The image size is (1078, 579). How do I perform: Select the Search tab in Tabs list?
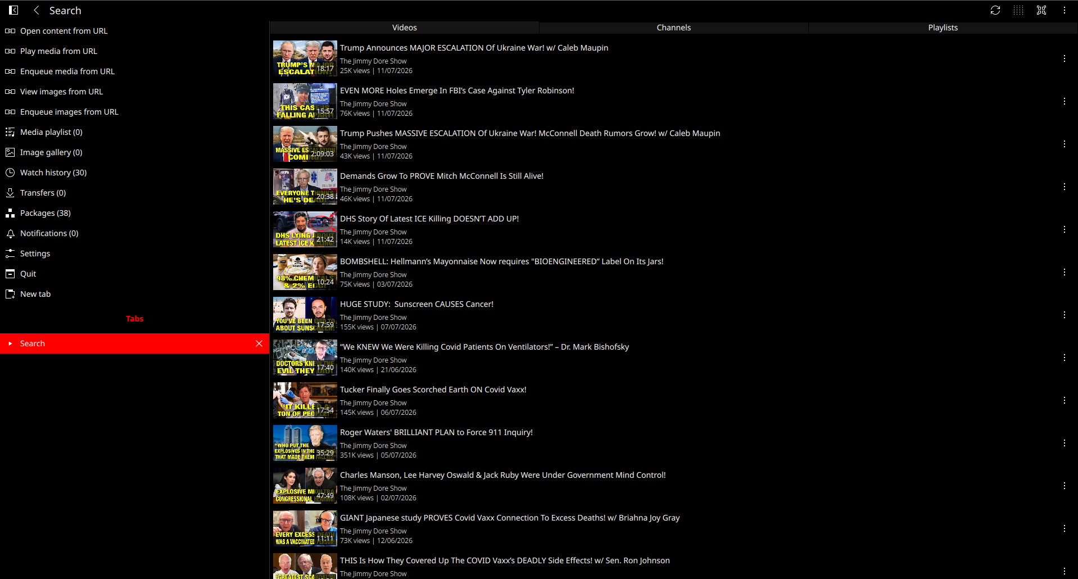pos(135,343)
